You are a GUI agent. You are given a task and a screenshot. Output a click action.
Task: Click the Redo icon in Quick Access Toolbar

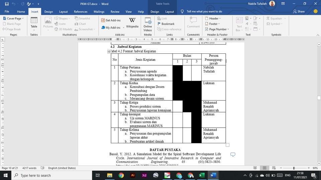pos(22,4)
